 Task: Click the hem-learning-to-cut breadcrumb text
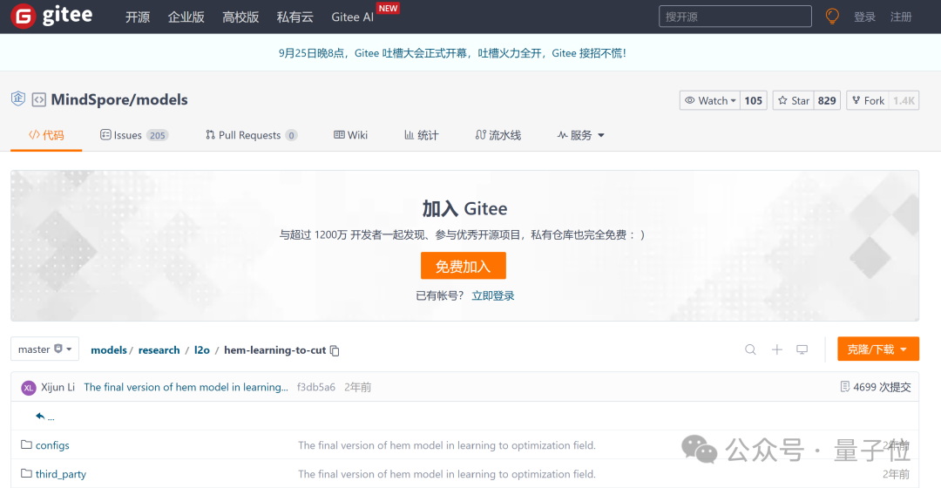[274, 350]
